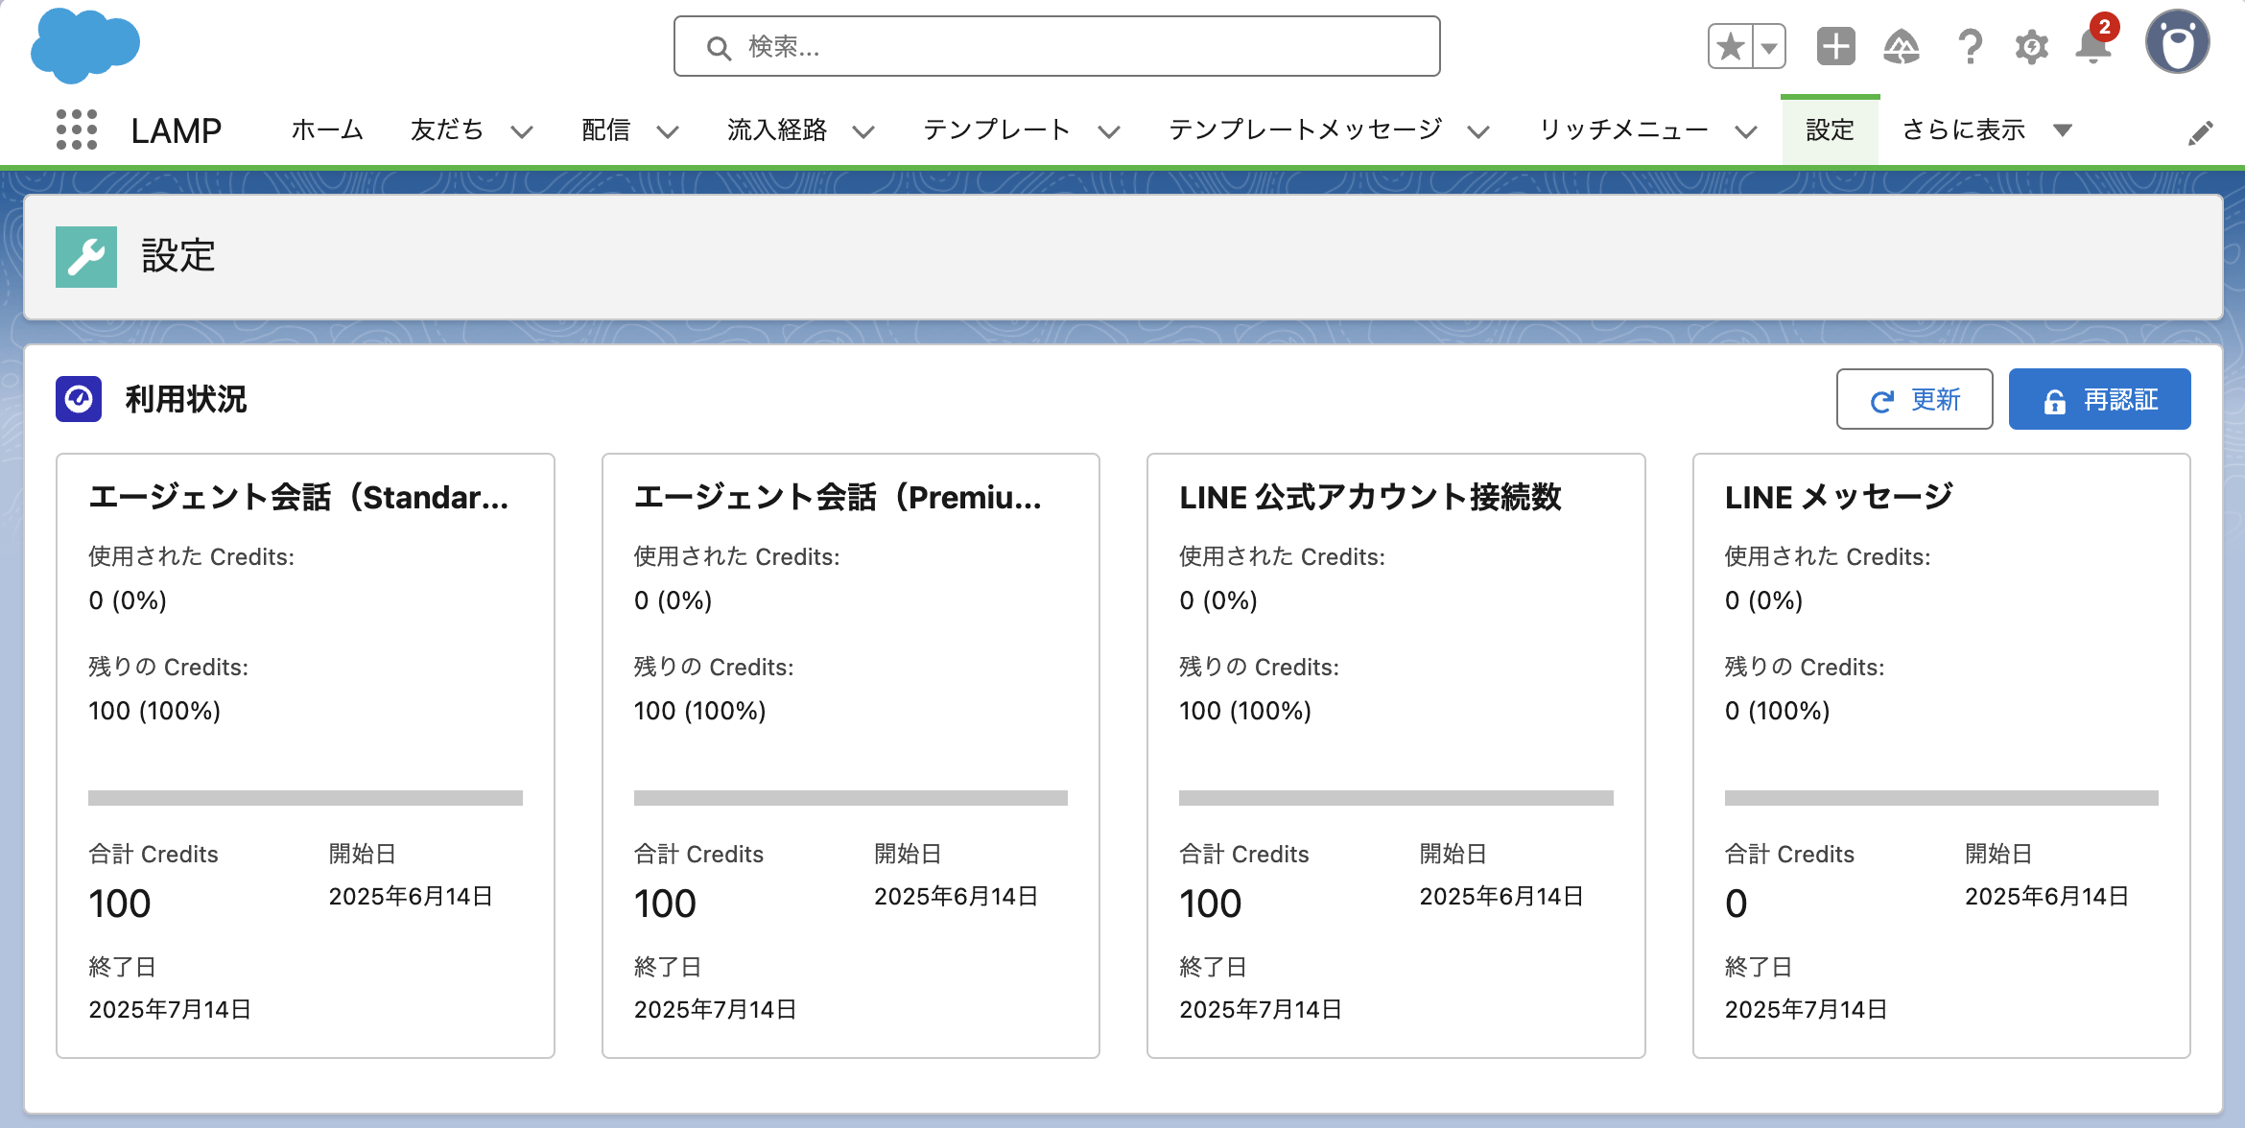Image resolution: width=2245 pixels, height=1128 pixels.
Task: Open the リッチメニュー tab
Action: (1623, 129)
